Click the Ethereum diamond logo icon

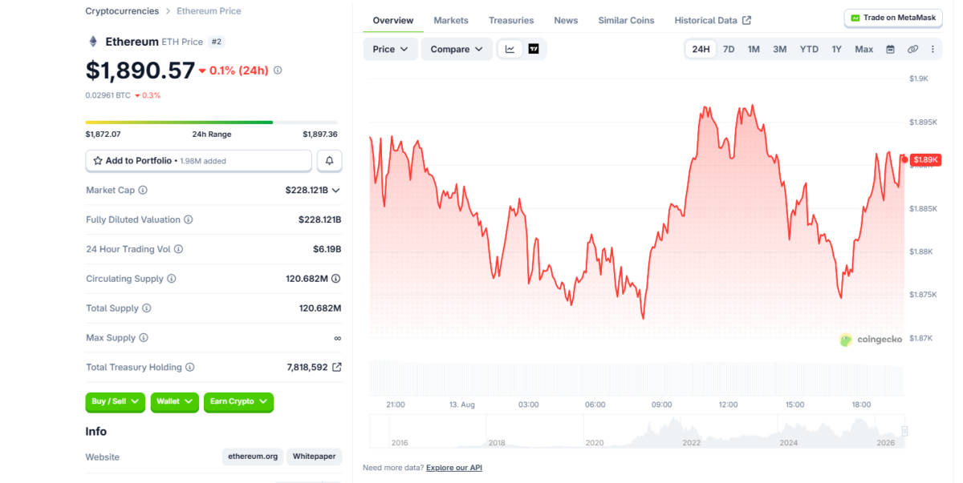[x=92, y=41]
